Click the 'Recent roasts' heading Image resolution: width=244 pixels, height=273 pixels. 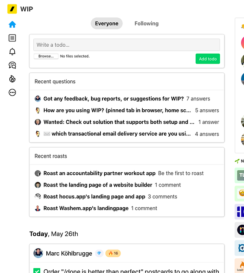click(51, 156)
